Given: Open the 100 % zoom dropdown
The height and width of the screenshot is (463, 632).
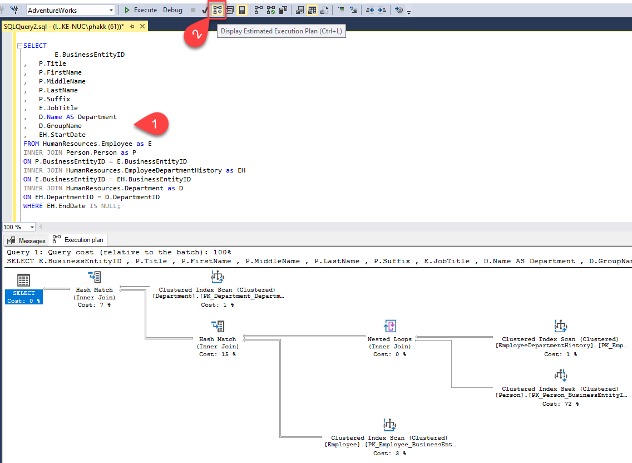Looking at the screenshot, I should point(32,227).
